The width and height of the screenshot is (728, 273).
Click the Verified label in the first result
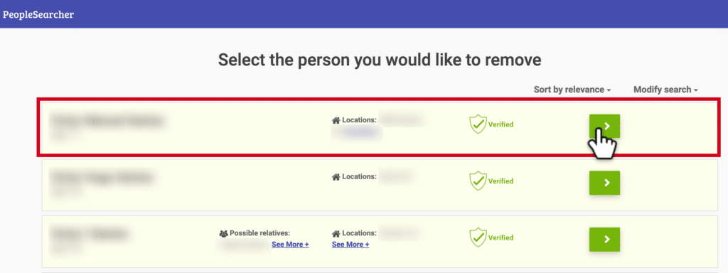[500, 124]
